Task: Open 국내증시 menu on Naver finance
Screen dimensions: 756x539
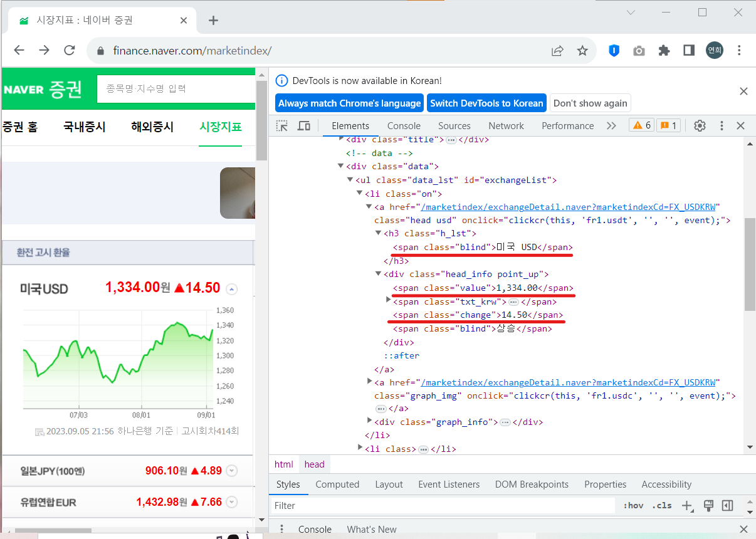Action: (85, 127)
